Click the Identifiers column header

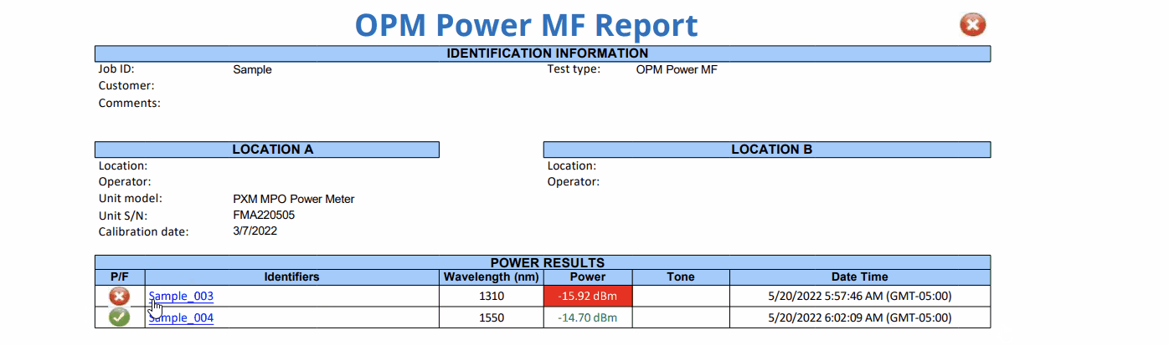(291, 277)
